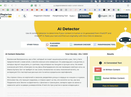Screen dimensions: 131x97
Task: Open the blue eye bookmark icon
Action: point(22,10)
